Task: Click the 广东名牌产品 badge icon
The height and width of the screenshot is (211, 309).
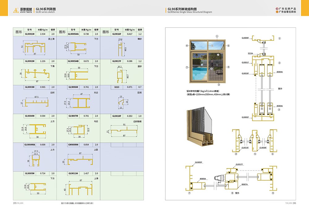Action: point(277,9)
